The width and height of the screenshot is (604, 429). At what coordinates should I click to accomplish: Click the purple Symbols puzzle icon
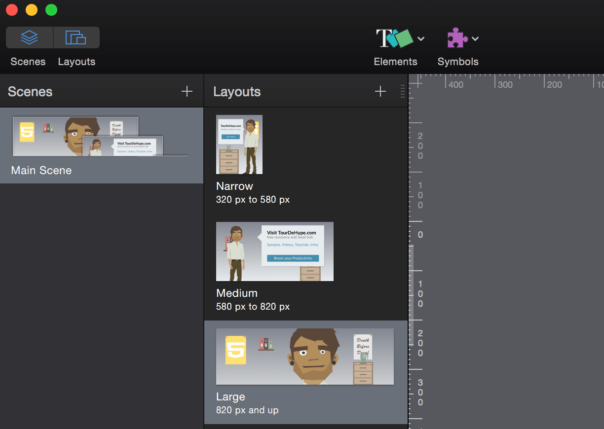[x=457, y=38]
